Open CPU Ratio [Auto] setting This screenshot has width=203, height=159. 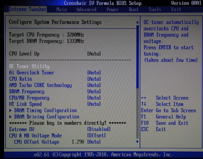click(94, 79)
